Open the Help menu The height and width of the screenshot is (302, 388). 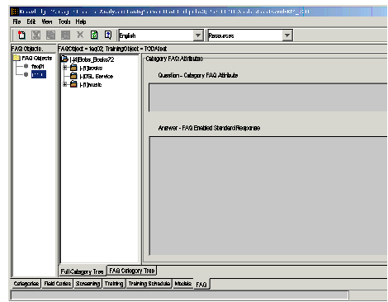click(81, 21)
